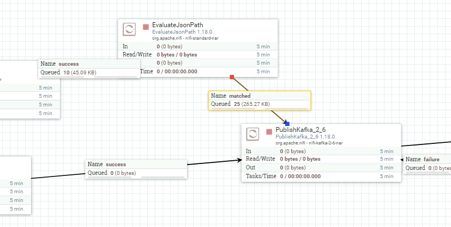This screenshot has width=451, height=227.
Task: Select the failure connection label
Action: [427, 165]
